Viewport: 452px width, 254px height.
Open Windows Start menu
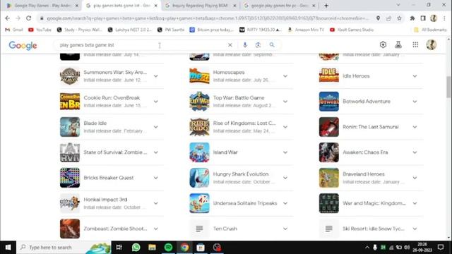tap(8, 248)
